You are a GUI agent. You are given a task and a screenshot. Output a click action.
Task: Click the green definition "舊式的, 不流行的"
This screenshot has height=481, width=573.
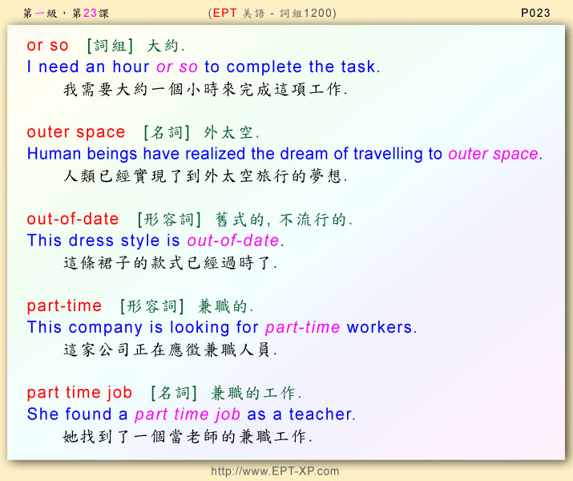coord(284,219)
